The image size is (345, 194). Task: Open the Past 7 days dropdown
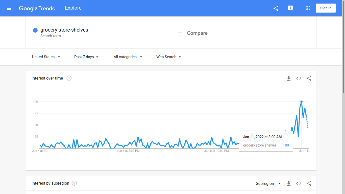86,57
